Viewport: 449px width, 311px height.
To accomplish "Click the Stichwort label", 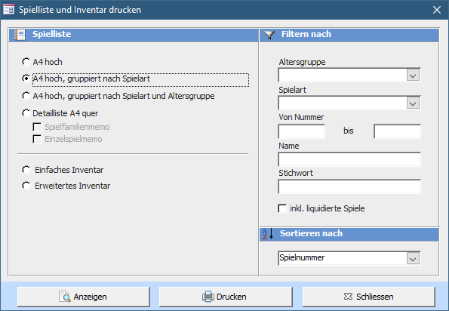I will click(x=296, y=173).
